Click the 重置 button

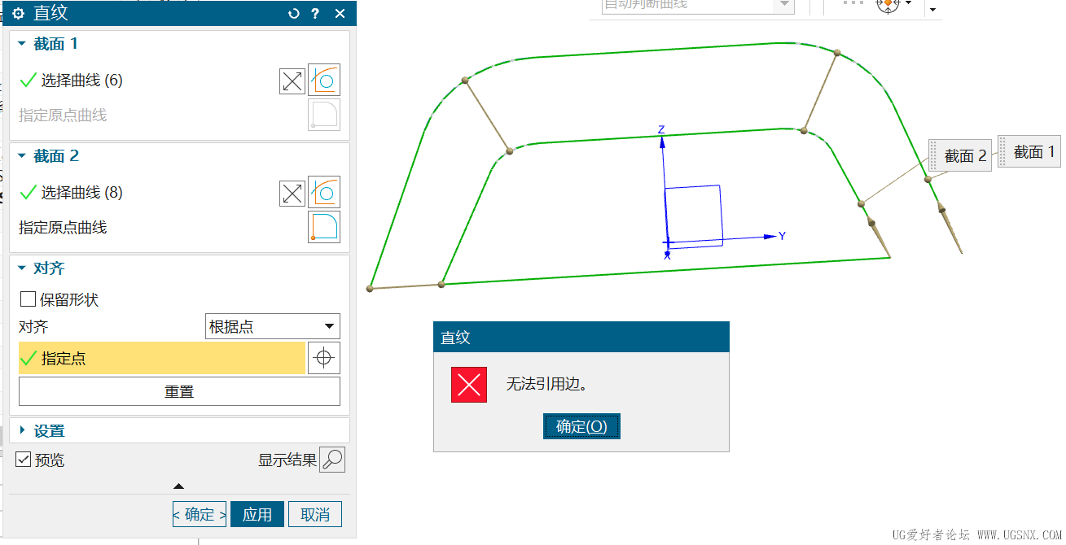pyautogui.click(x=179, y=391)
